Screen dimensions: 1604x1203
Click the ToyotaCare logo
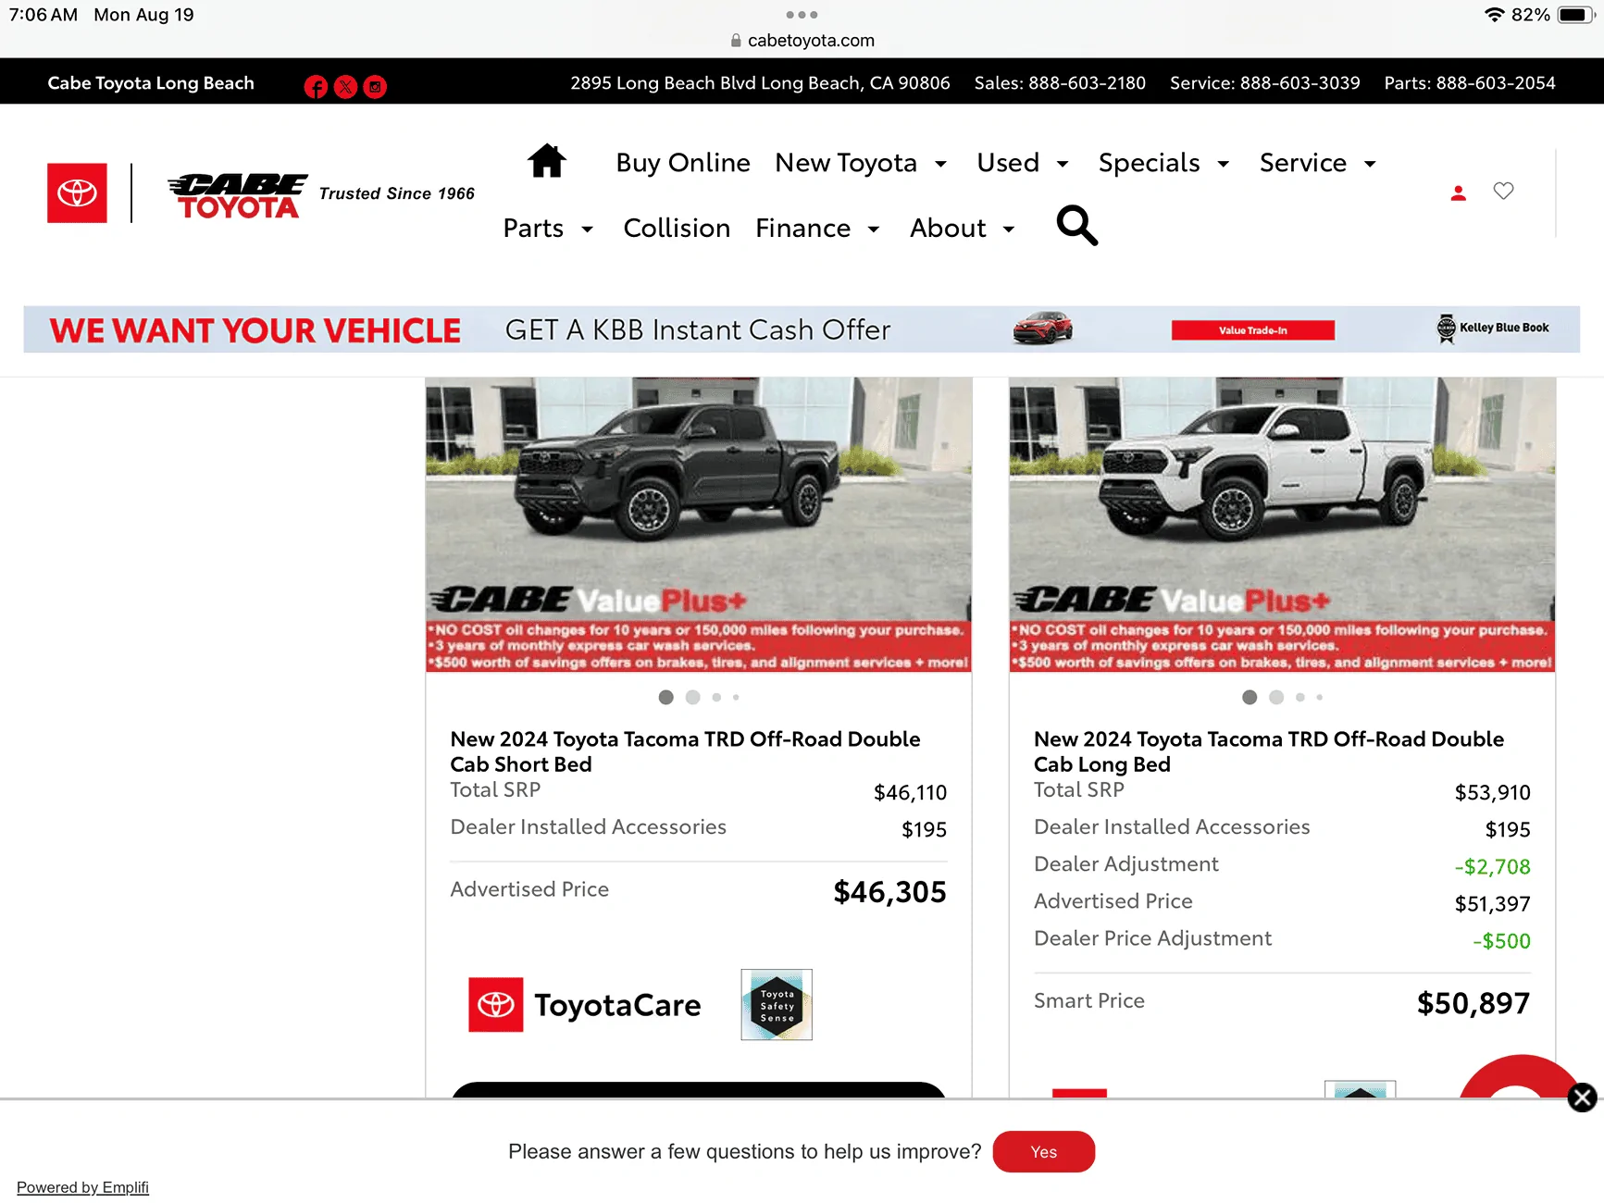[585, 1005]
